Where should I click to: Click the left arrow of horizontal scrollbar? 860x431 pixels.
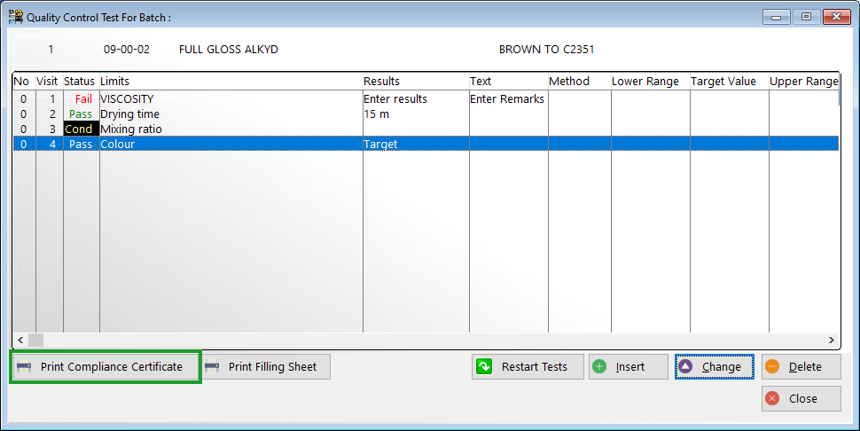click(19, 340)
